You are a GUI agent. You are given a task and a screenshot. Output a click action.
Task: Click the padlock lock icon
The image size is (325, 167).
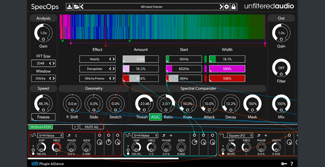[x=234, y=7]
